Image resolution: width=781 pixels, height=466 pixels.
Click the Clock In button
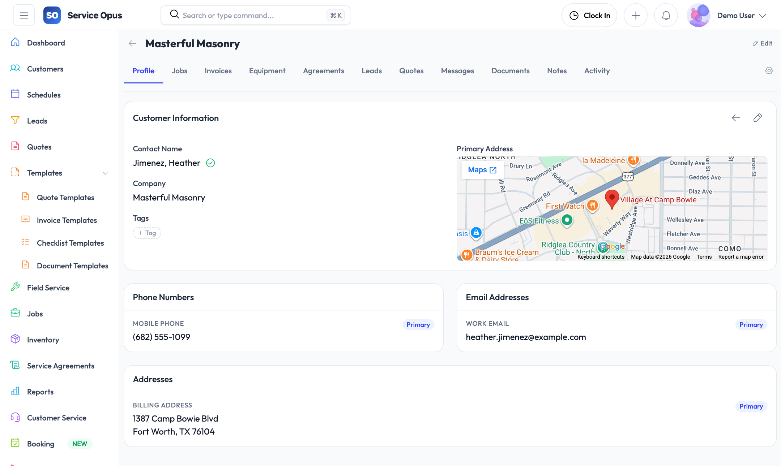(589, 15)
